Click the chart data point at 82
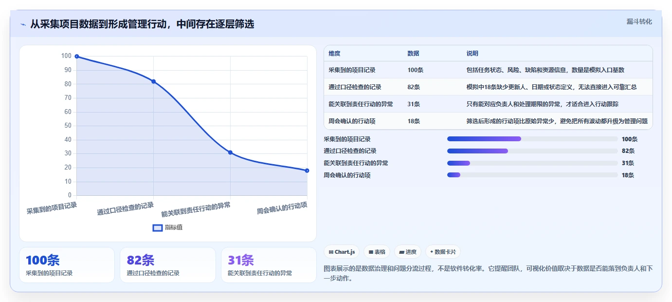The height and width of the screenshot is (302, 672). coord(153,81)
